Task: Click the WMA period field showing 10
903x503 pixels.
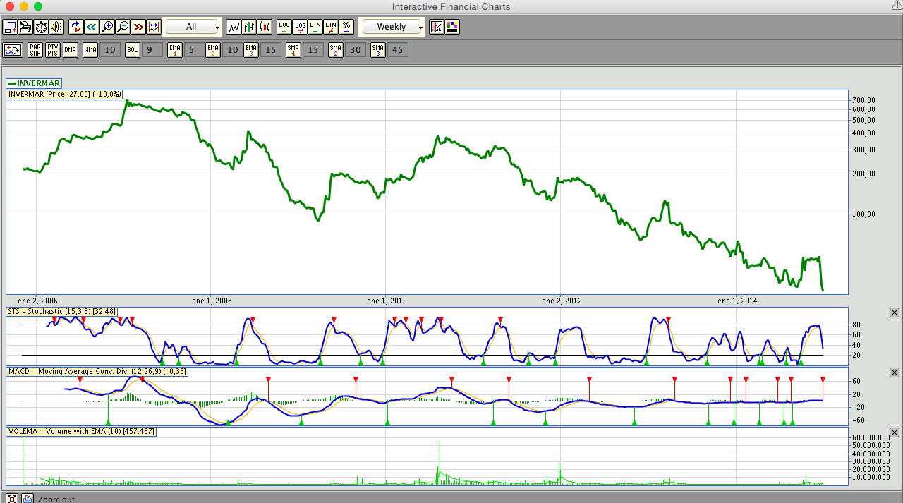Action: [x=109, y=50]
